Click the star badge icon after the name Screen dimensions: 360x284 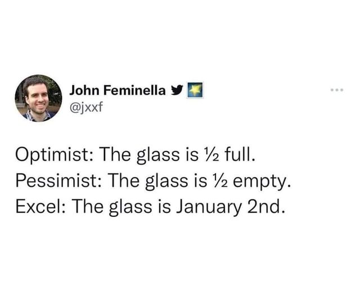point(195,90)
